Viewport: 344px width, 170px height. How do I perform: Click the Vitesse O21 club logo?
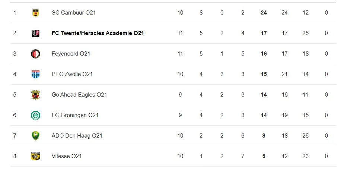(35, 156)
